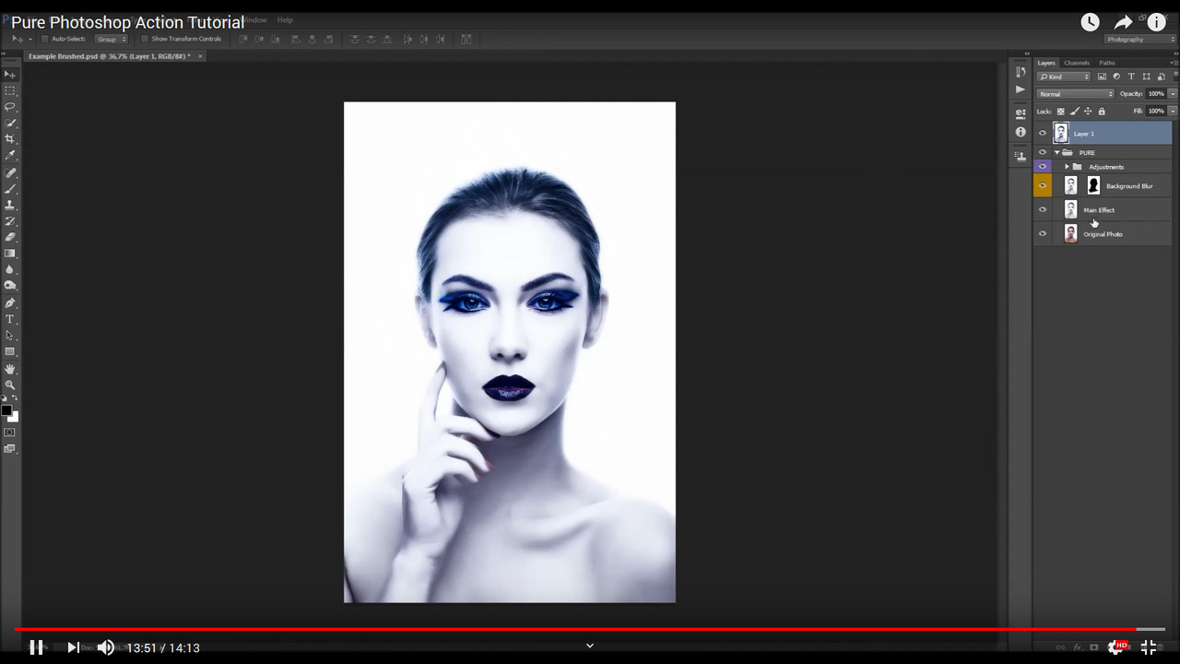This screenshot has width=1180, height=664.
Task: Toggle visibility of the Main Effect layer
Action: [1043, 209]
